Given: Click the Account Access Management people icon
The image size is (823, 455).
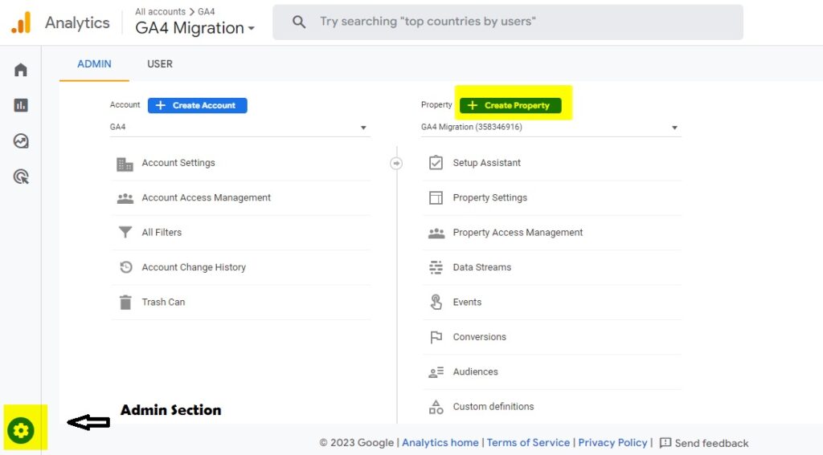Looking at the screenshot, I should (125, 199).
